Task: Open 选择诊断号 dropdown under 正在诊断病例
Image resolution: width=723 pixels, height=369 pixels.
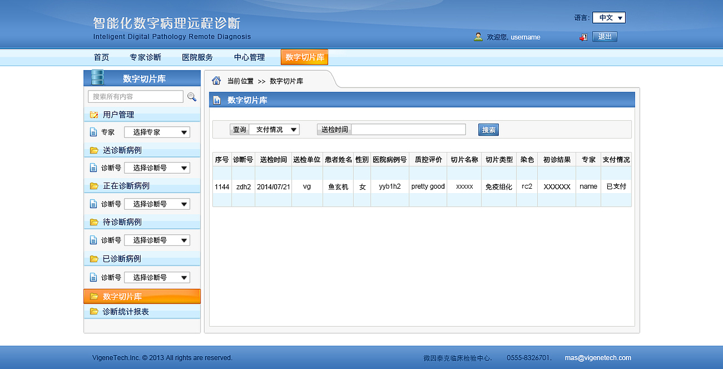Action: coord(157,204)
